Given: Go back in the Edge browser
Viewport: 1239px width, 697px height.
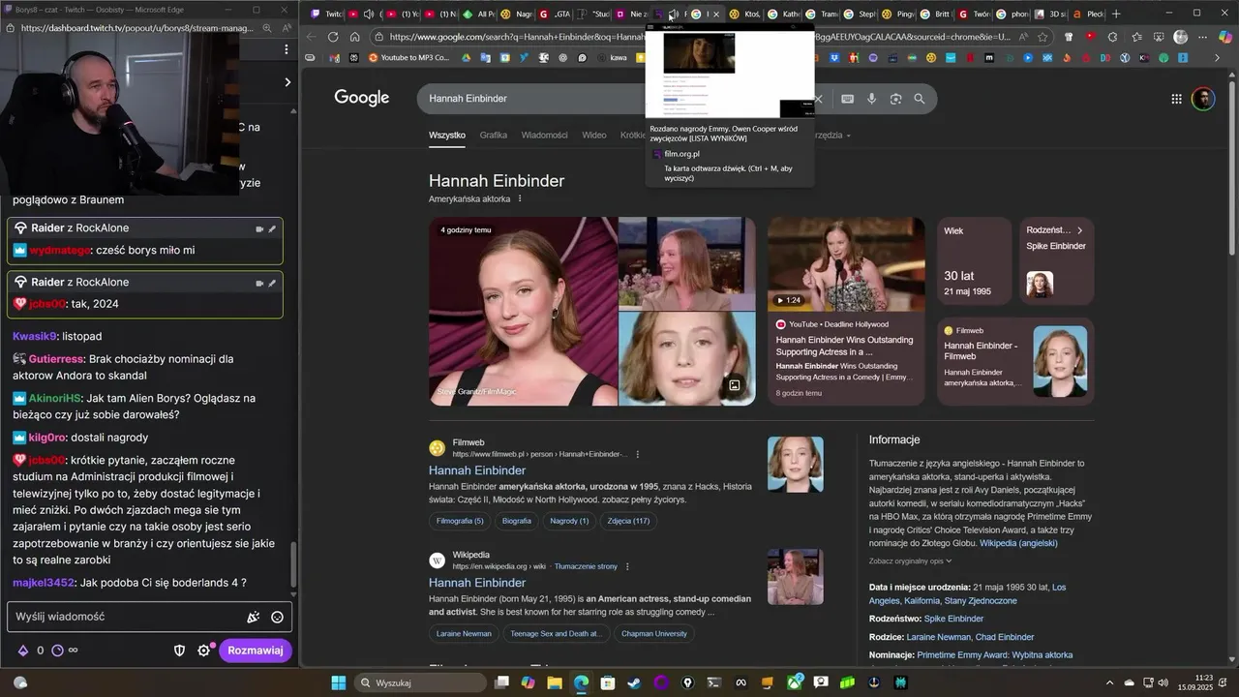Looking at the screenshot, I should tap(311, 37).
